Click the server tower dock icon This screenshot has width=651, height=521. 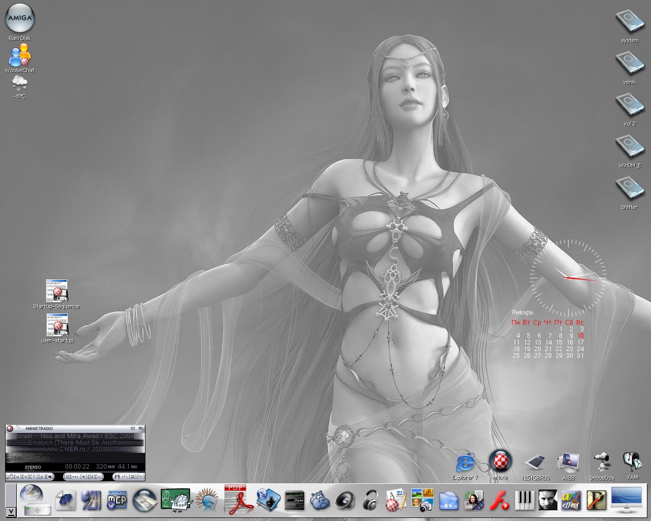[92, 501]
